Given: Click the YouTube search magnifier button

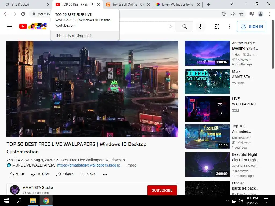Looking at the screenshot, I should coord(184,27).
